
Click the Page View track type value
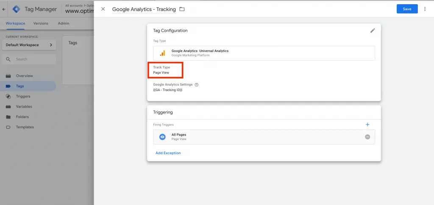point(161,72)
